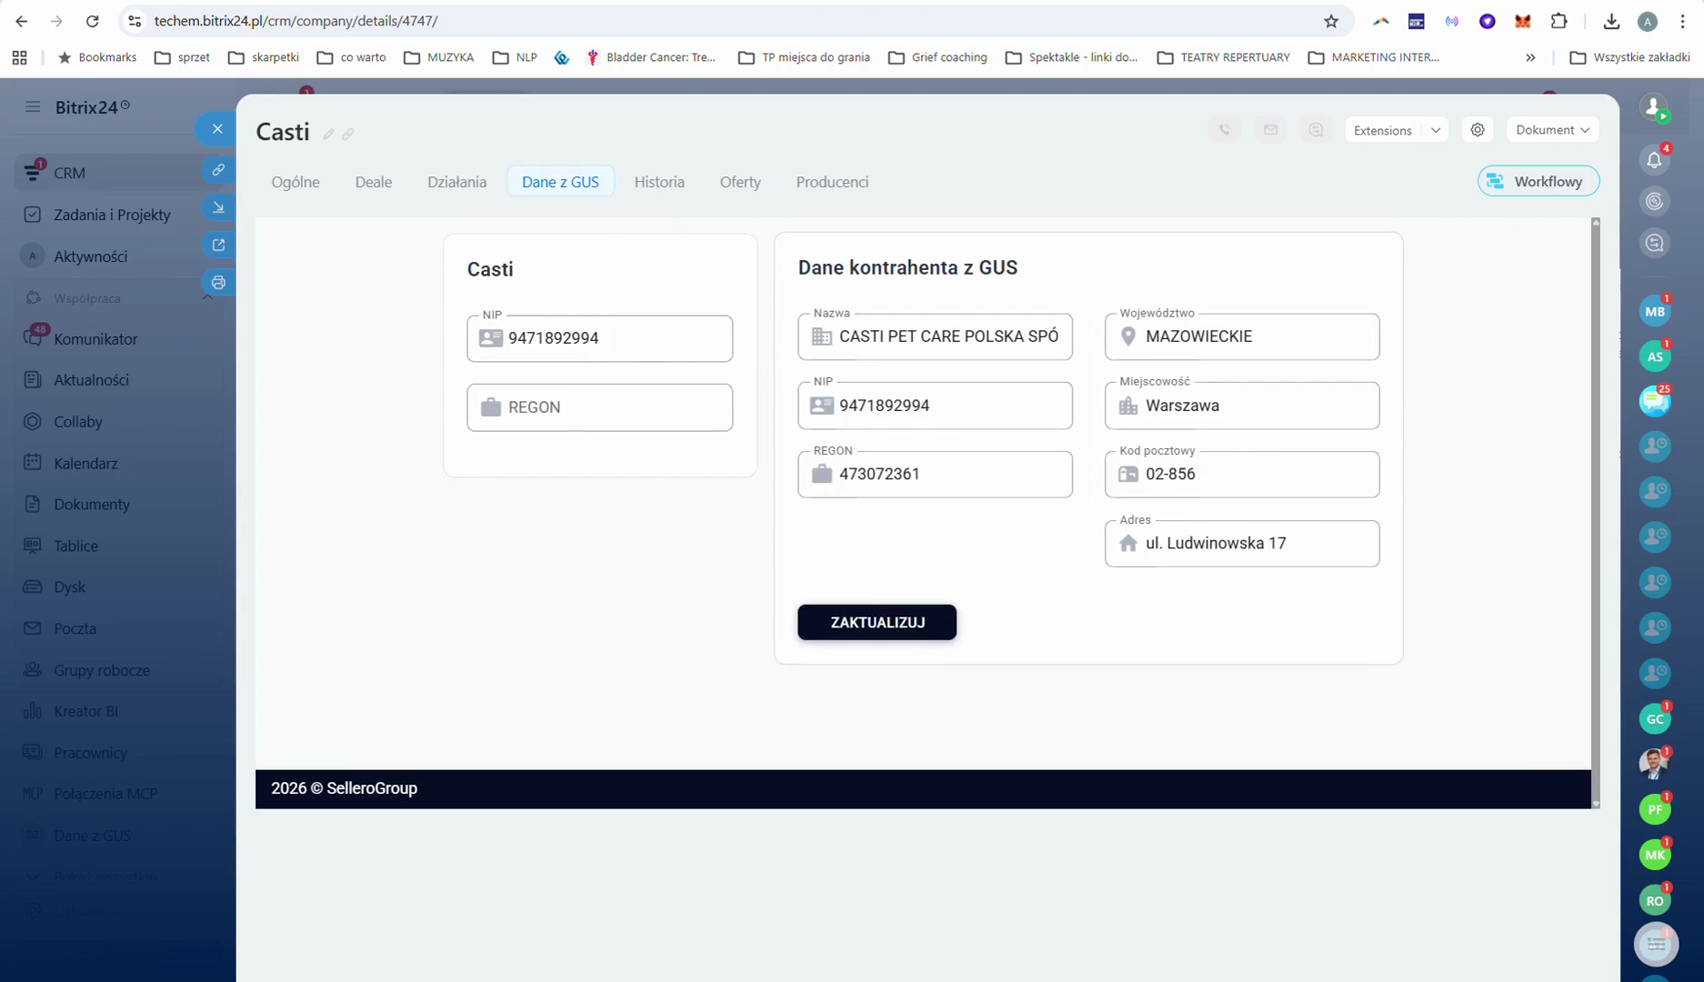Open the notifications bell in right sidebar
Image resolution: width=1704 pixels, height=982 pixels.
click(x=1654, y=160)
